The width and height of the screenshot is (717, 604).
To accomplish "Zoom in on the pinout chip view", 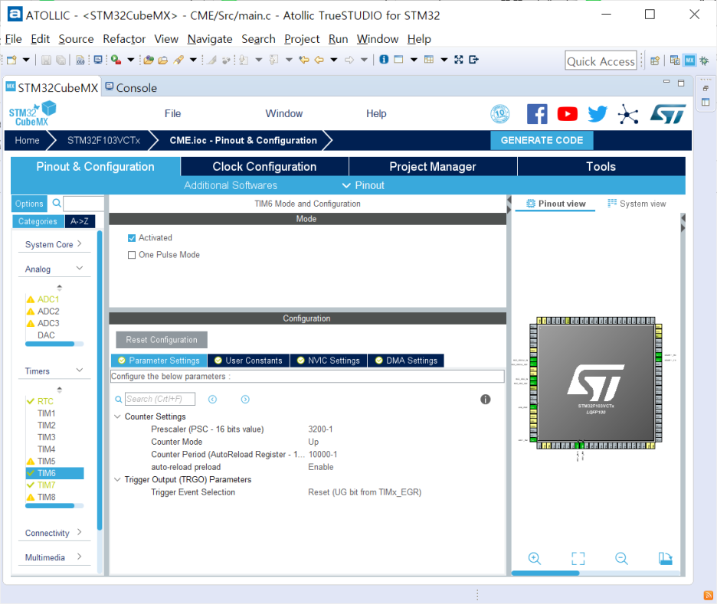I will coord(535,558).
